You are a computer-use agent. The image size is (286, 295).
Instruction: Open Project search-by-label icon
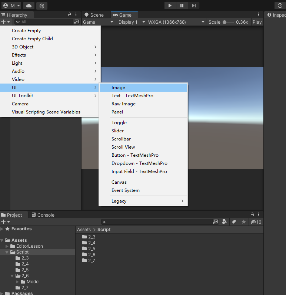point(234,222)
